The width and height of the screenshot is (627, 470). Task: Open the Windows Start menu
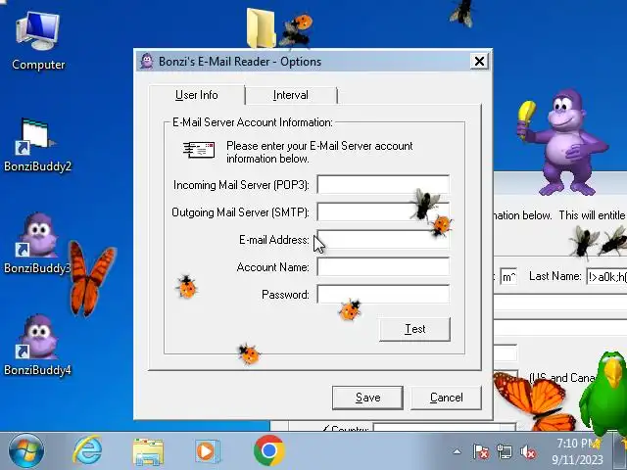26,450
